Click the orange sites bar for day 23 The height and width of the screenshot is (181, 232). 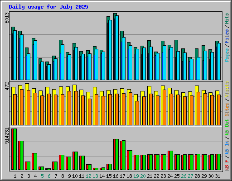pyautogui.click(x=164, y=107)
